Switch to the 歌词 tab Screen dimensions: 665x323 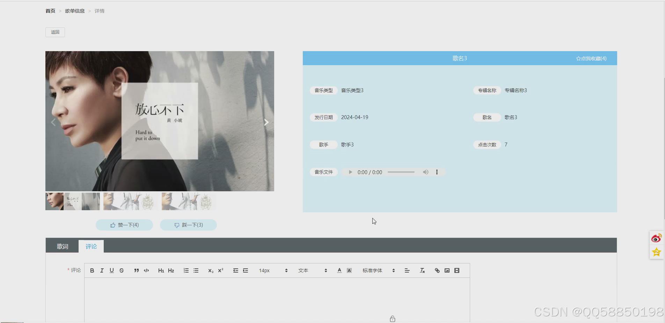pos(63,246)
